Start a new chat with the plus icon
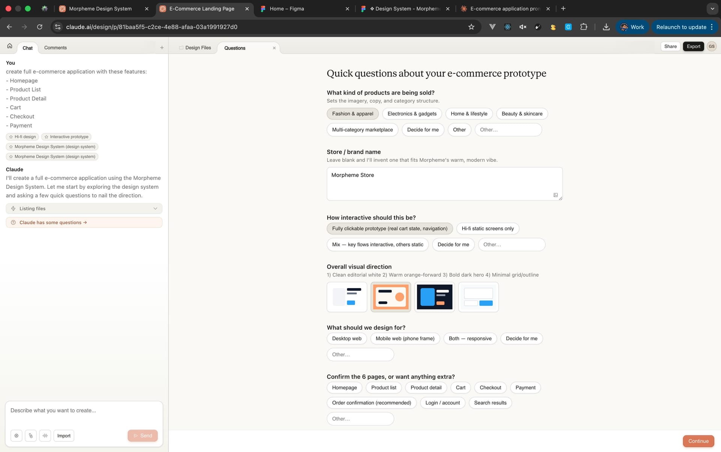 click(x=162, y=47)
